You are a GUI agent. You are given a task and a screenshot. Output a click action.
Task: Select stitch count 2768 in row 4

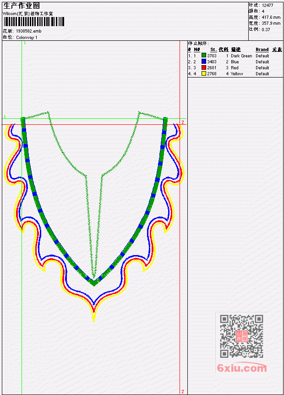[x=212, y=74]
